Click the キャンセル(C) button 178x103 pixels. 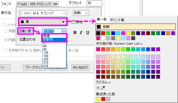[80, 67]
